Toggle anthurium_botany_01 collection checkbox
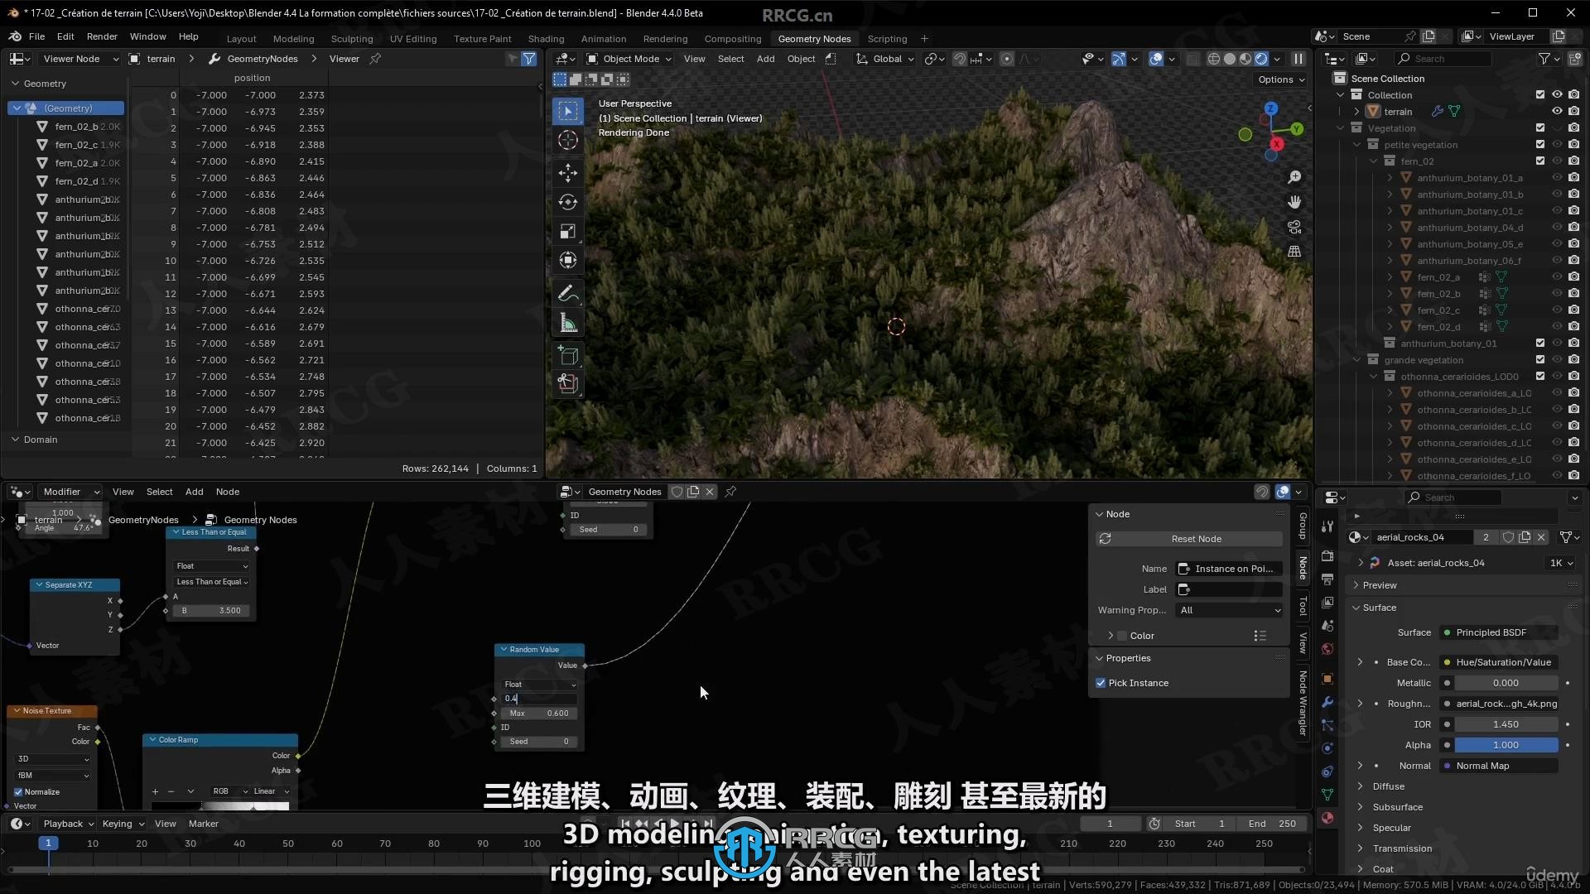 click(x=1540, y=344)
